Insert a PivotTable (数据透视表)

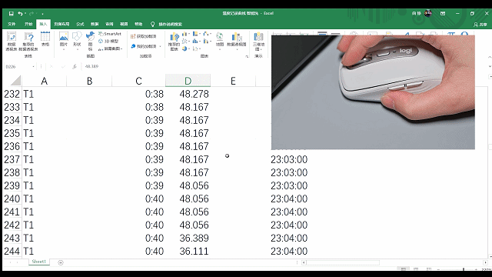point(12,41)
